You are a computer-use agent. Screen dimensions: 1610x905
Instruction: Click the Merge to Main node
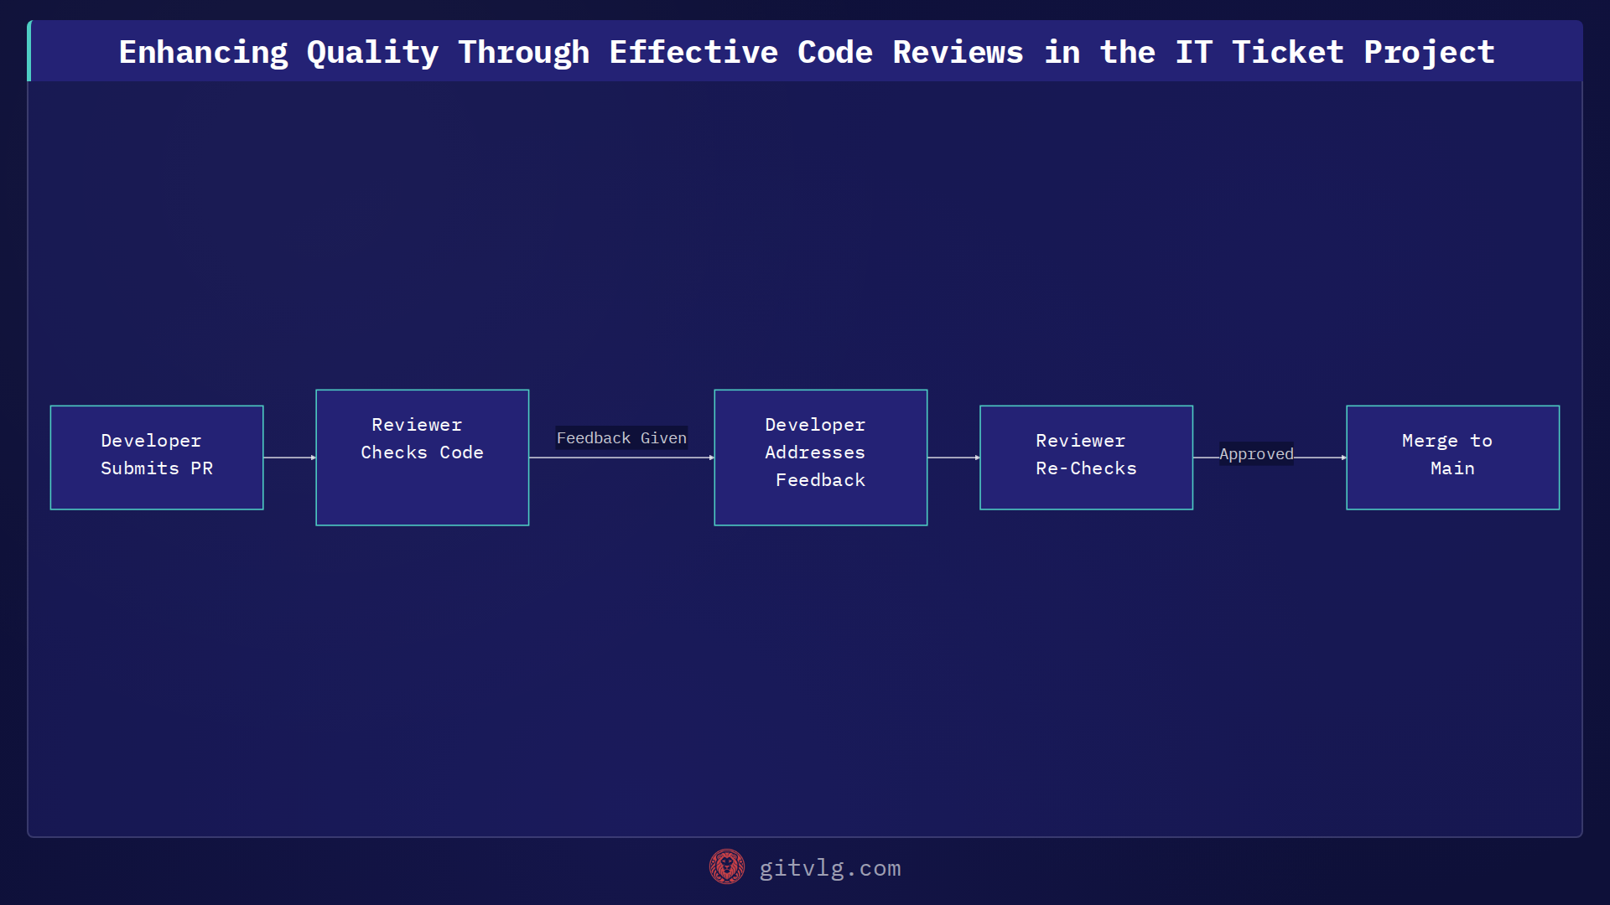(x=1452, y=458)
